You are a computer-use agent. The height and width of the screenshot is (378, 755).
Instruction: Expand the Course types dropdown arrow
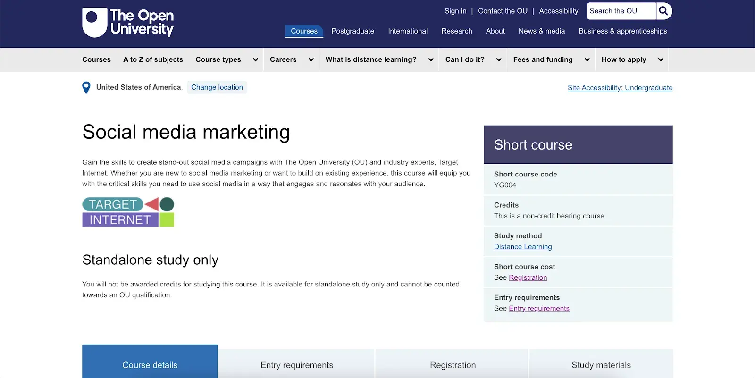tap(255, 60)
